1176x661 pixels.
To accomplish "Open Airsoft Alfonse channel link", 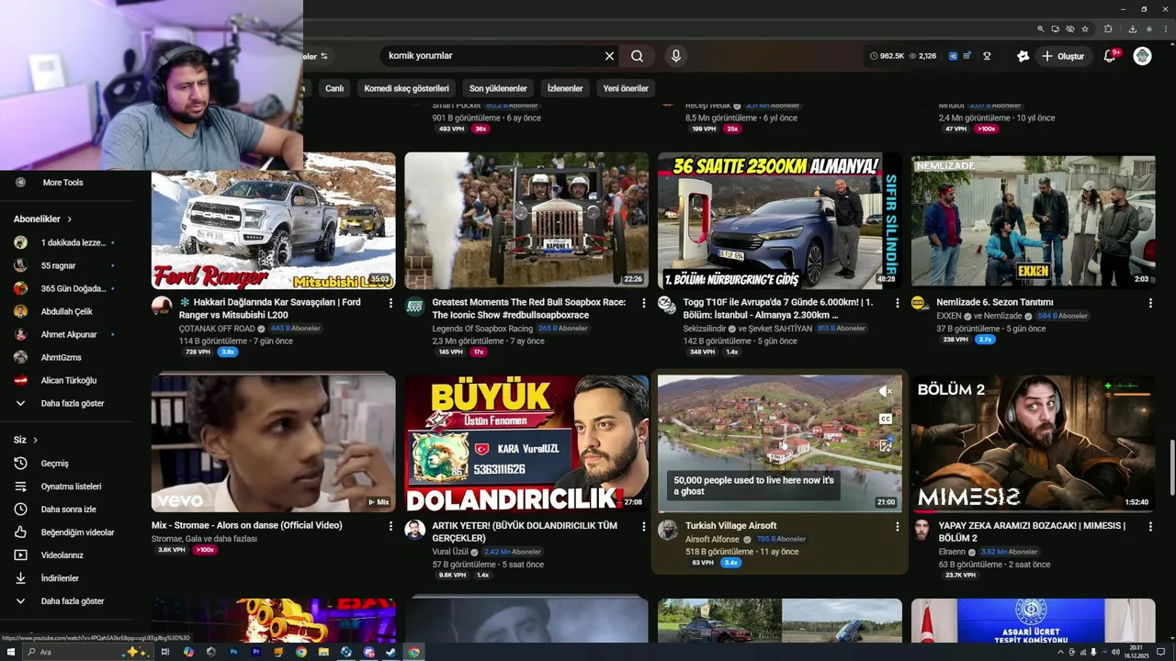I will click(x=712, y=540).
